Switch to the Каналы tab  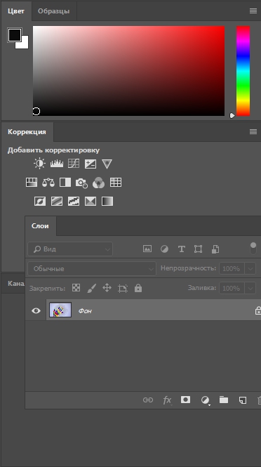tap(16, 283)
